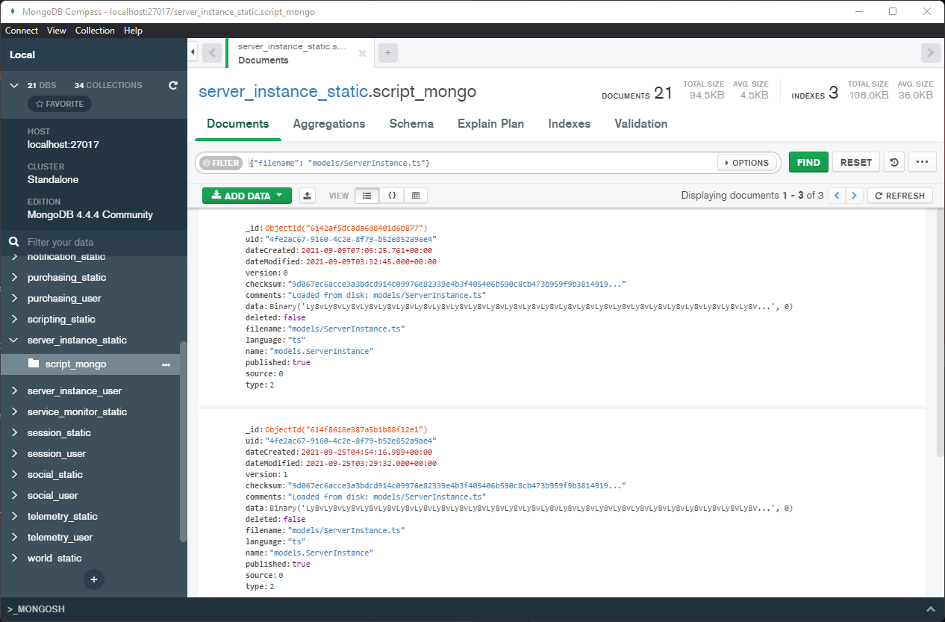
Task: Open the Connect menu
Action: (x=22, y=31)
